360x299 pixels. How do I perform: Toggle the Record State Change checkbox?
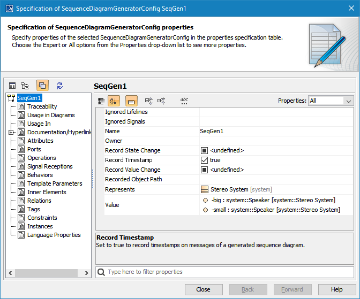[204, 150]
